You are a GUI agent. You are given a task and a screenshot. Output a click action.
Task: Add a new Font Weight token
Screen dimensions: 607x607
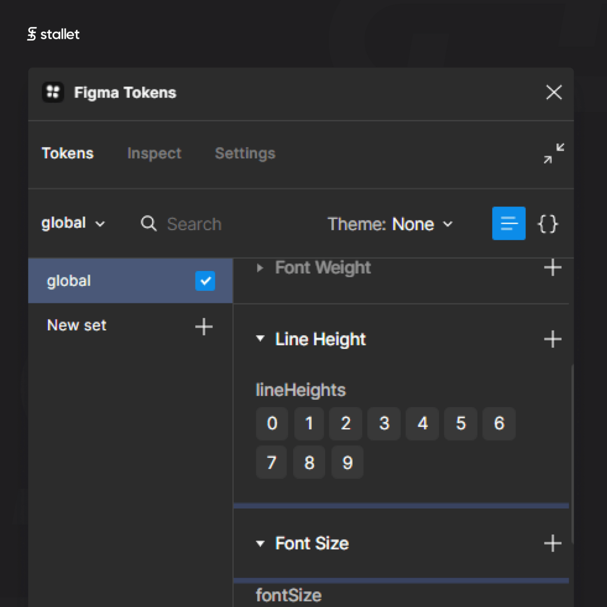553,268
